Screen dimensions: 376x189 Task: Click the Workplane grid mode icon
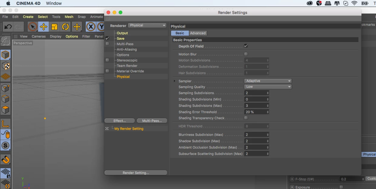(x=5, y=77)
